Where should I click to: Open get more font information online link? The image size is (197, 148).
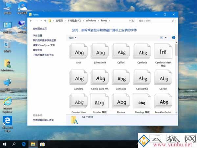pos(44,40)
